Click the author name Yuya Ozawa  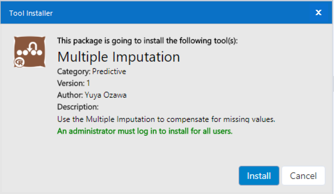click(105, 95)
